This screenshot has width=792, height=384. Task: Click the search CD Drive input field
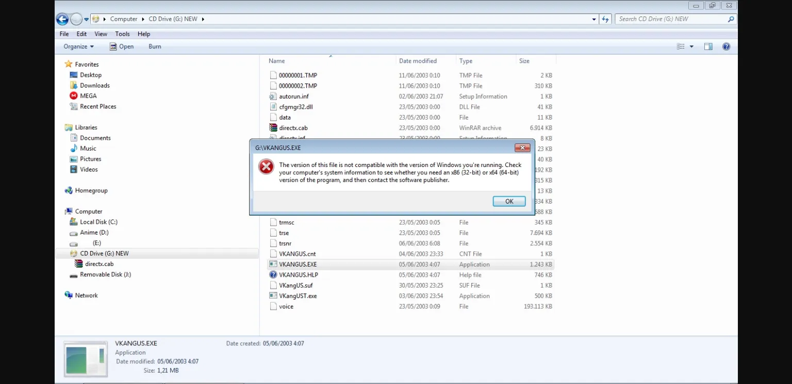pos(670,19)
